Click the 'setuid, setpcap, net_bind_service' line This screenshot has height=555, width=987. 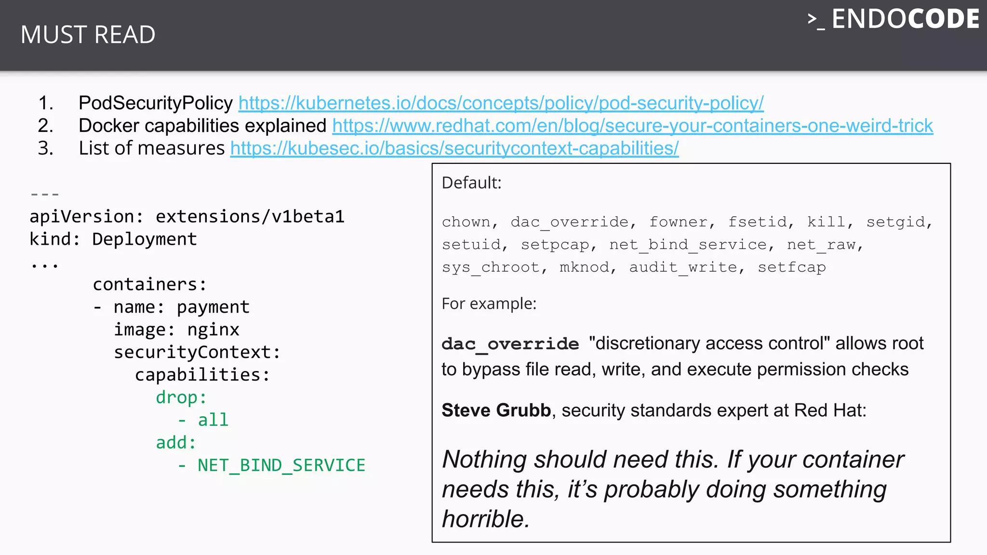[x=653, y=245]
